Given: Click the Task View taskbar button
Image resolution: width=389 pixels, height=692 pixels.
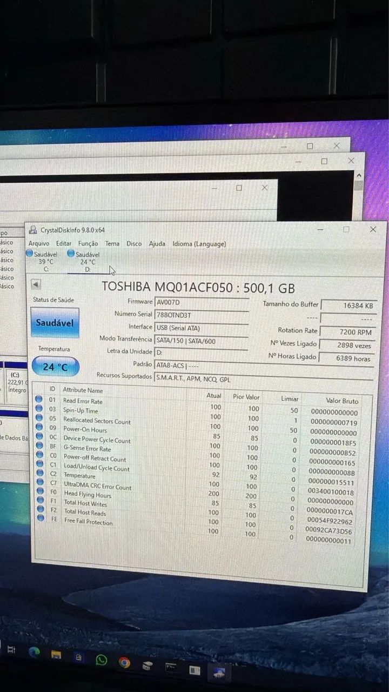Looking at the screenshot, I should coord(11,650).
